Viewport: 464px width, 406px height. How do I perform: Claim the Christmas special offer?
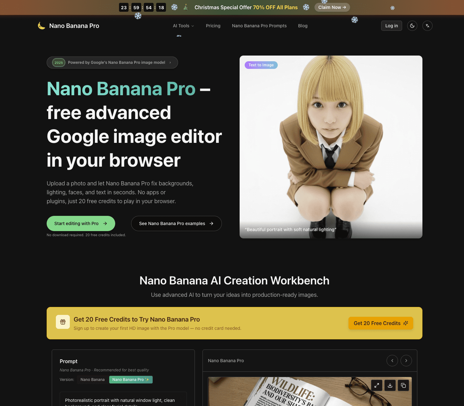pyautogui.click(x=332, y=7)
